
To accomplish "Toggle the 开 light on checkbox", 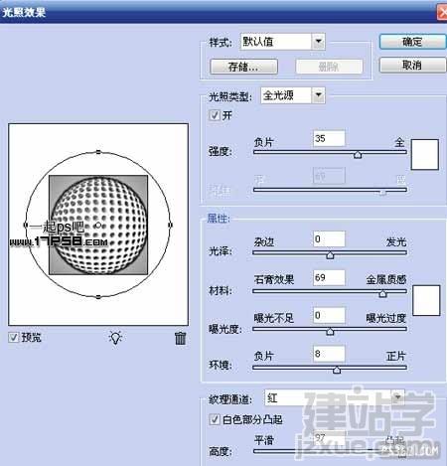I will tap(215, 115).
